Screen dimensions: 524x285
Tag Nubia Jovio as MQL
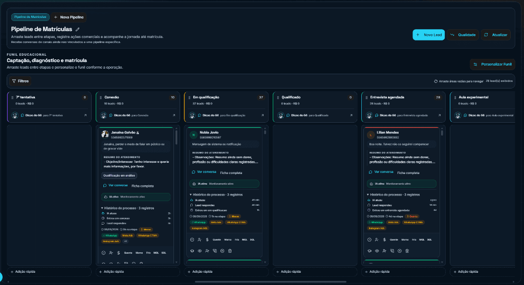pos(245,239)
